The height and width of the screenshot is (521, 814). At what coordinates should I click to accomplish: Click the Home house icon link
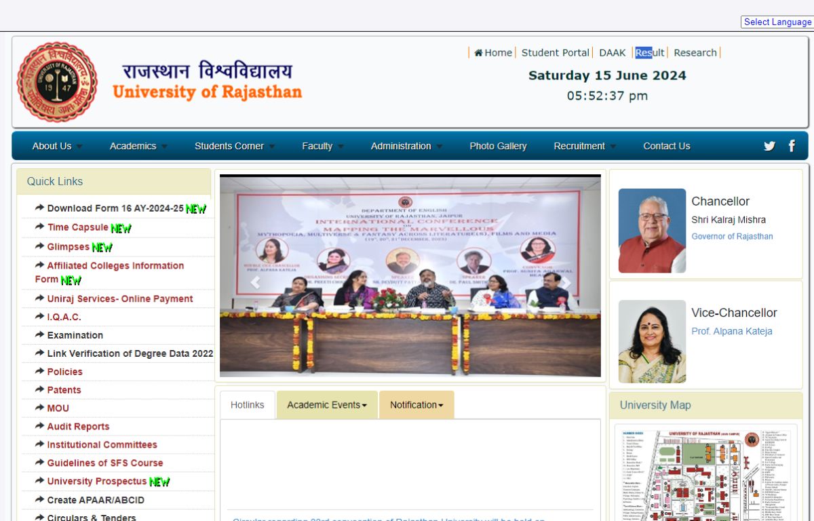tap(478, 53)
